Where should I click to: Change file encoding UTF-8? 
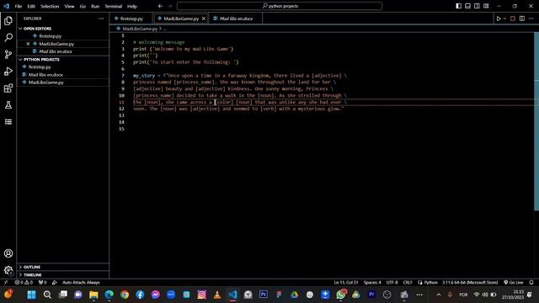pos(392,283)
